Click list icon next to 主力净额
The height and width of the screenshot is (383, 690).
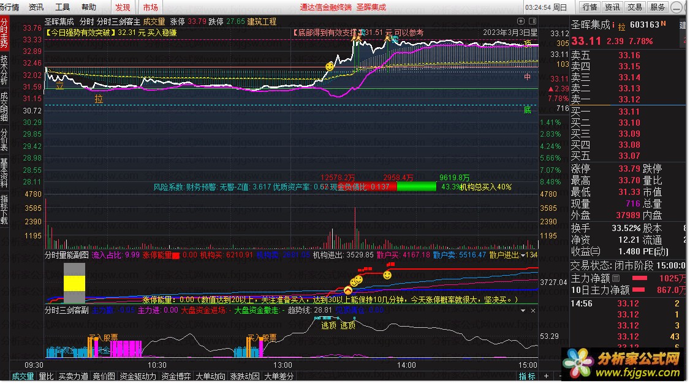pos(616,278)
